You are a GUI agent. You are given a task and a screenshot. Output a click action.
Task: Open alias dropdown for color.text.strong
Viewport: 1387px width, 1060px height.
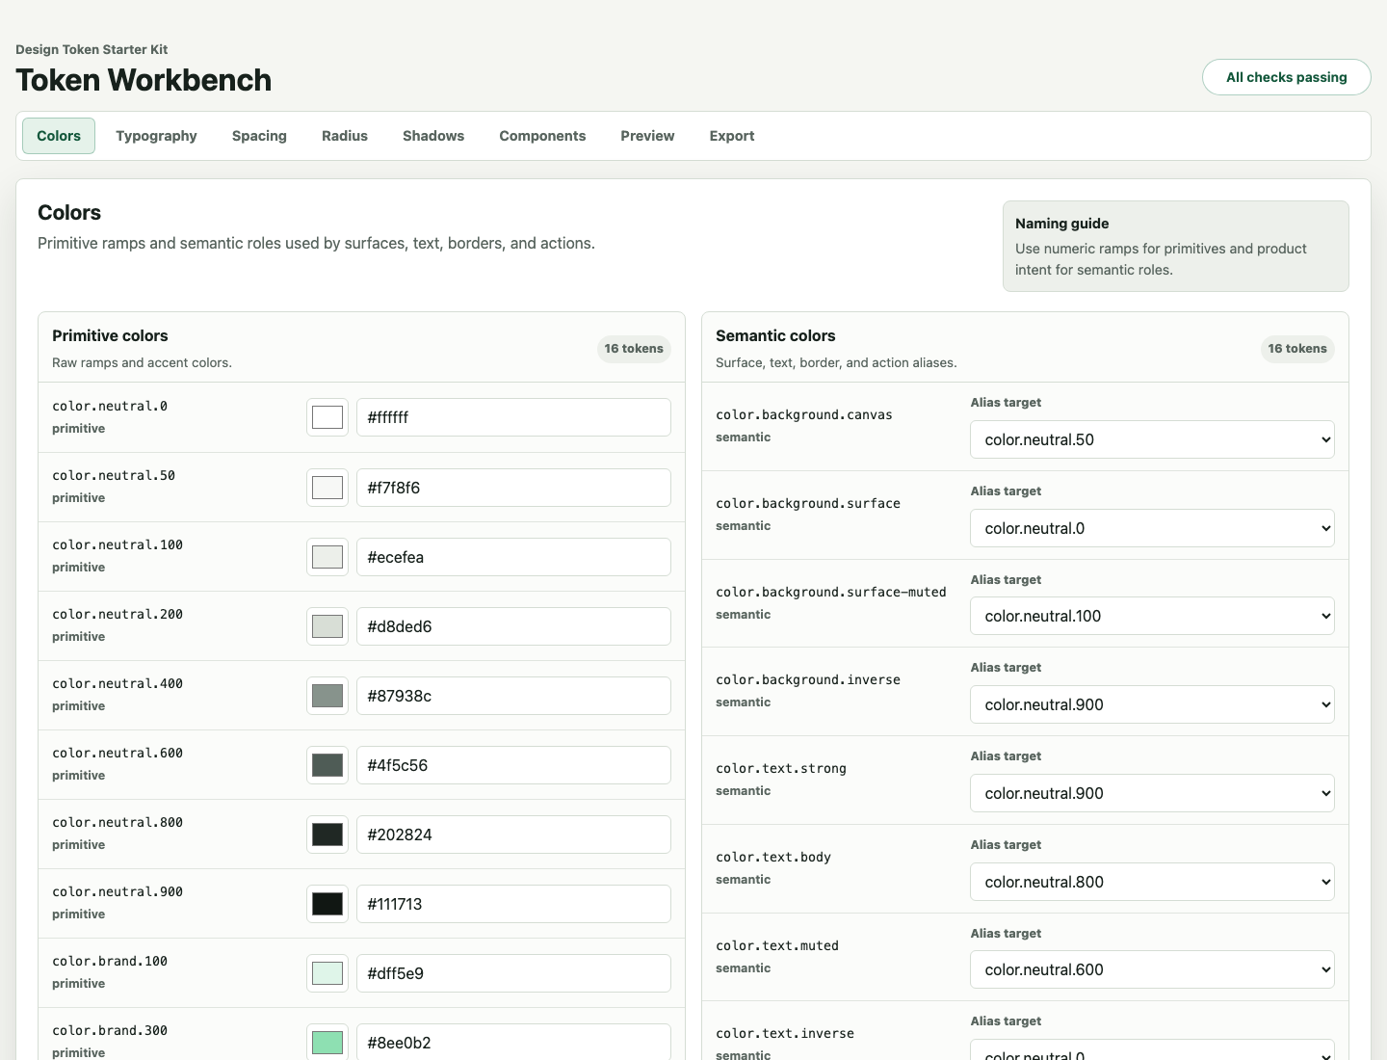pyautogui.click(x=1152, y=793)
